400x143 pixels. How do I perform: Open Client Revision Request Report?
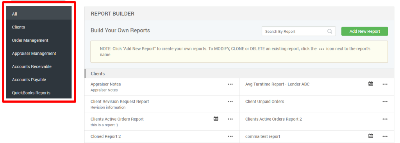120,102
